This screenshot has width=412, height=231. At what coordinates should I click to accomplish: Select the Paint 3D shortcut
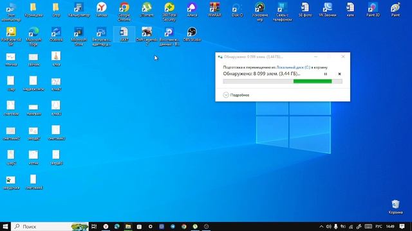click(x=373, y=10)
